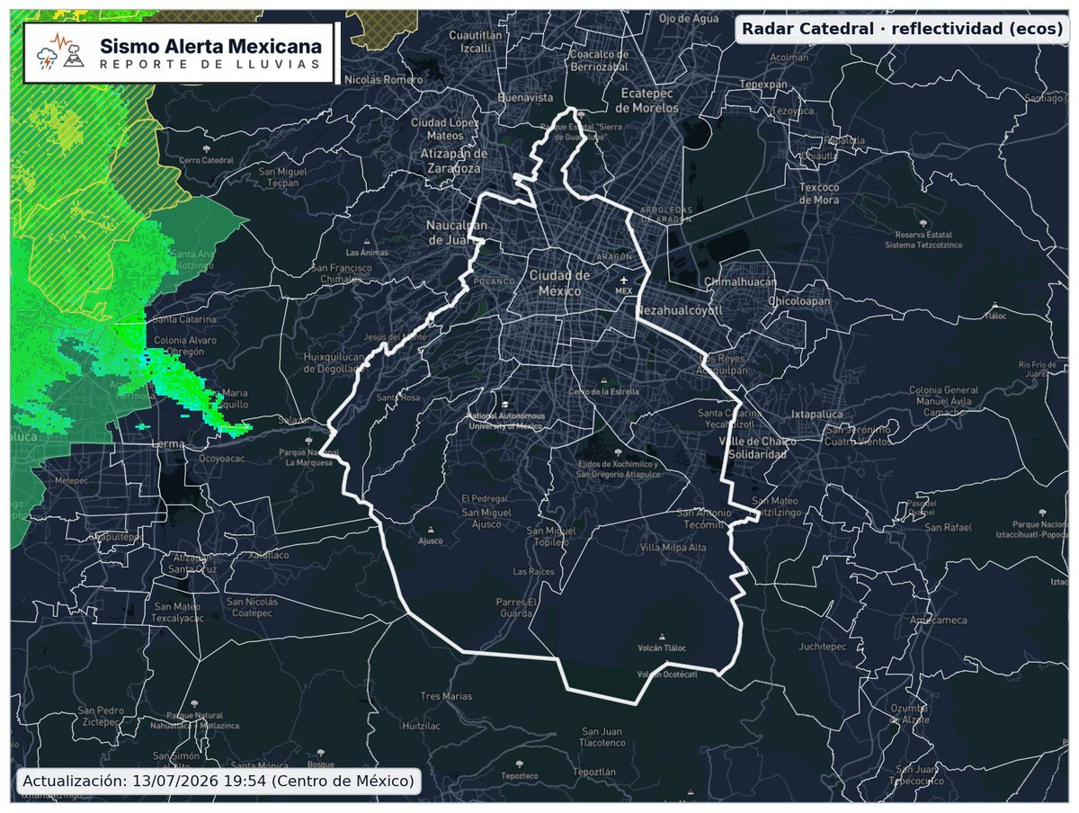Click the Chimalhuacán label
This screenshot has height=813, width=1079.
coord(740,282)
